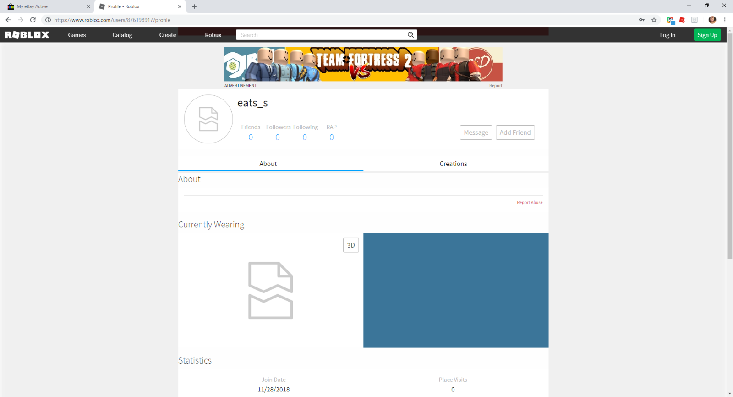Click the eats_s profile avatar placeholder
The width and height of the screenshot is (733, 397).
coord(208,119)
